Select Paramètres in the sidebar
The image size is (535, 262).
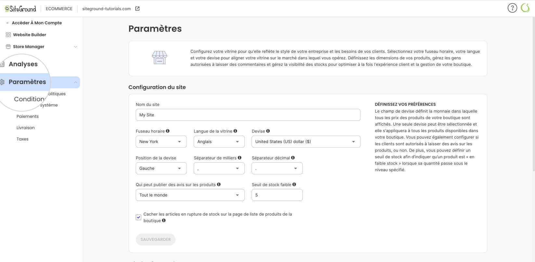[27, 82]
